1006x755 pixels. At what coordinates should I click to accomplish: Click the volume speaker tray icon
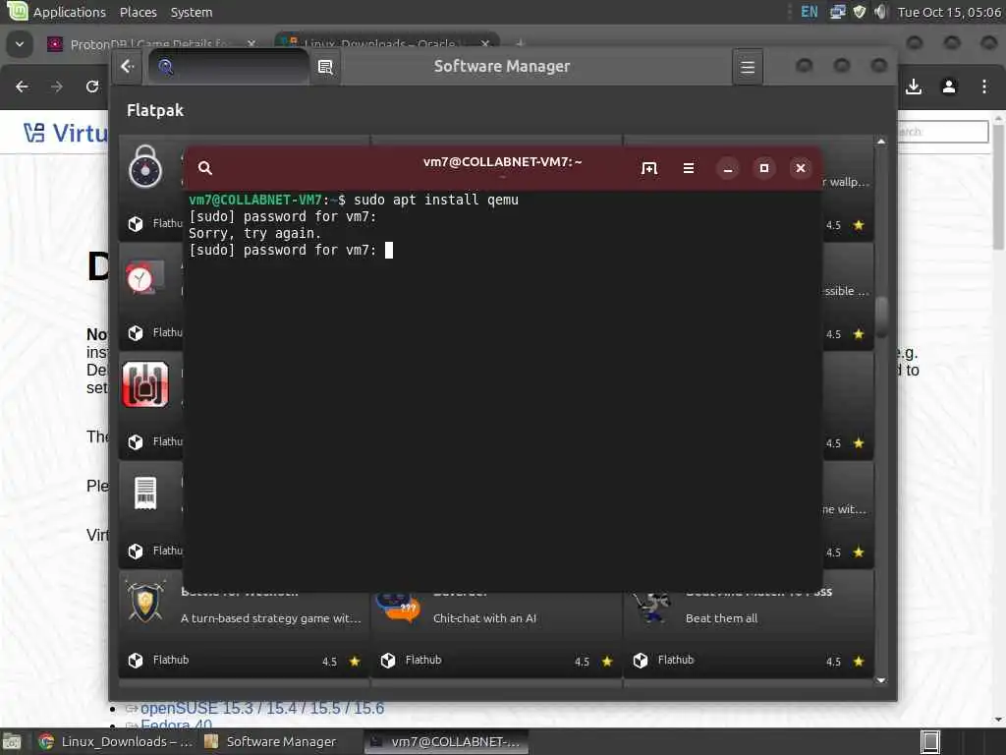pos(881,12)
